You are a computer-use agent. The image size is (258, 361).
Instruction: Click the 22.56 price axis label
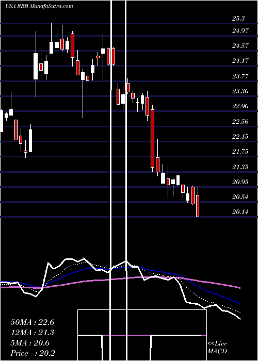[240, 121]
